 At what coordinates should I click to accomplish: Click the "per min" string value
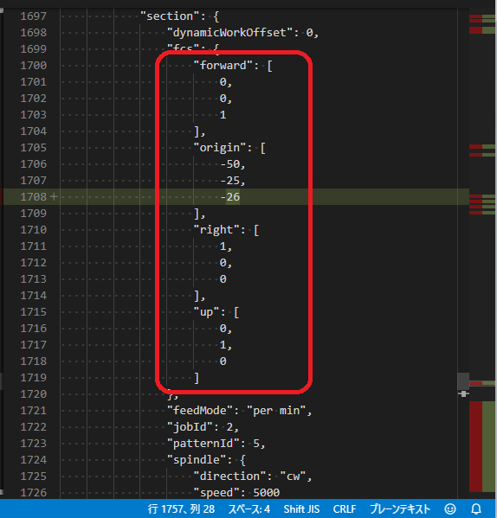276,411
